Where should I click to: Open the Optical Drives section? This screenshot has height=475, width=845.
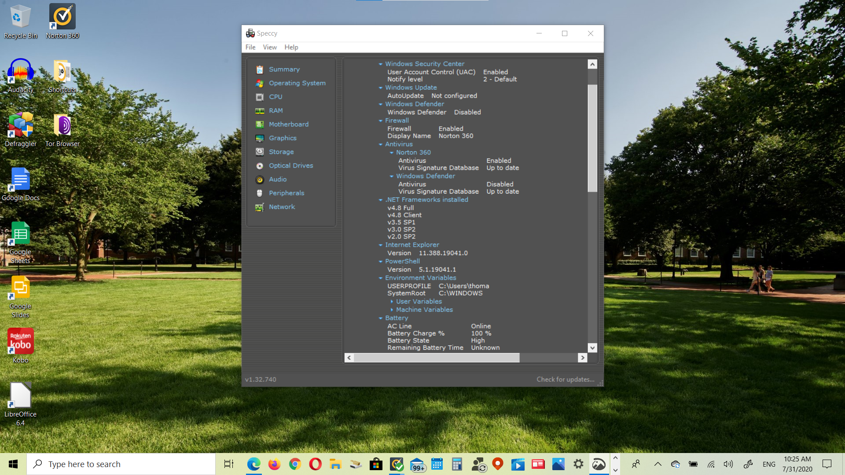tap(291, 165)
